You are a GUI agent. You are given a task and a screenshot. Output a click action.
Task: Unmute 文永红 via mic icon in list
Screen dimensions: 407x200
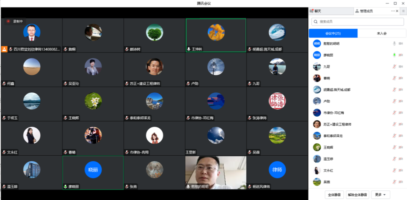pos(394,170)
